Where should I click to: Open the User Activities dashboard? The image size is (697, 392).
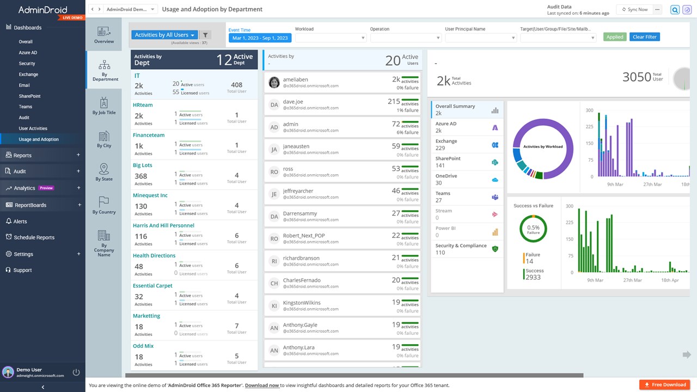33,128
